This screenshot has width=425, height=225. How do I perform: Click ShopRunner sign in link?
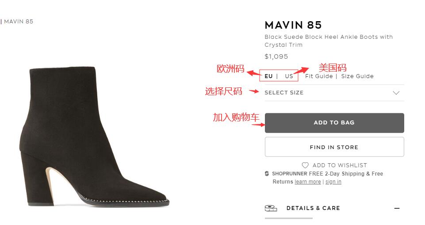(333, 182)
